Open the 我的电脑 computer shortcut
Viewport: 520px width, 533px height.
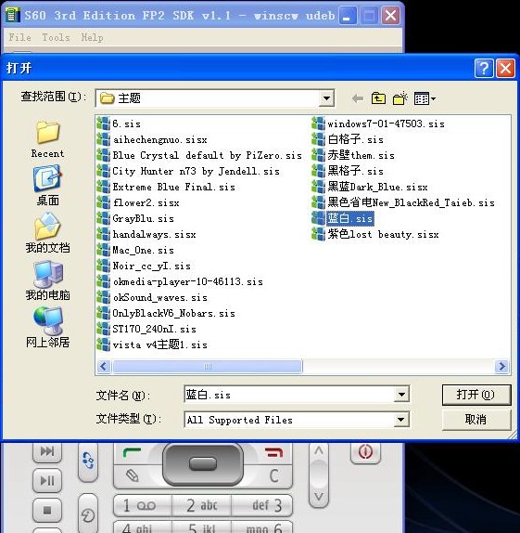click(x=47, y=280)
